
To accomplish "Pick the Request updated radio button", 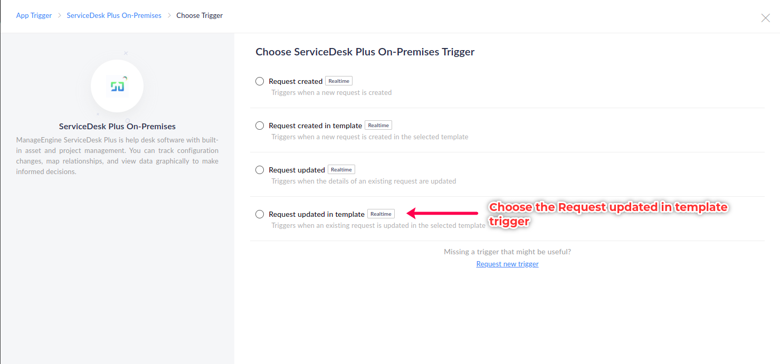I will 260,170.
